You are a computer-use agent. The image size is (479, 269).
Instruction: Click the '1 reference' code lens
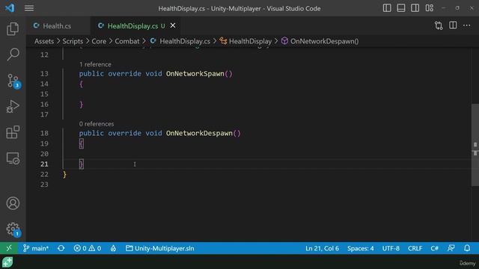(x=95, y=64)
